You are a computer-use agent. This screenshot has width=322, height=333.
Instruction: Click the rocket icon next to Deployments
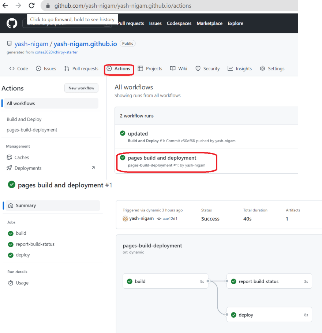[9, 168]
